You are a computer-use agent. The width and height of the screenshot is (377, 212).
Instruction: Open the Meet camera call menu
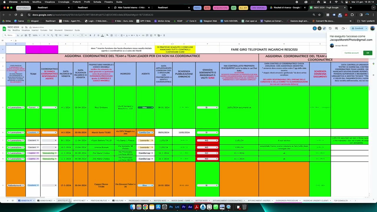(344, 29)
